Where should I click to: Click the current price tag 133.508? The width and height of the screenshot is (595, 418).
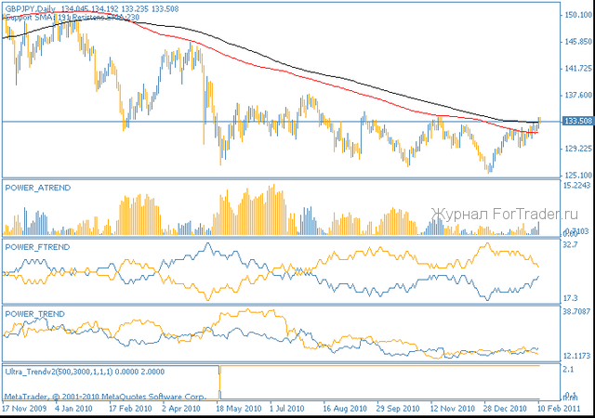pyautogui.click(x=578, y=121)
